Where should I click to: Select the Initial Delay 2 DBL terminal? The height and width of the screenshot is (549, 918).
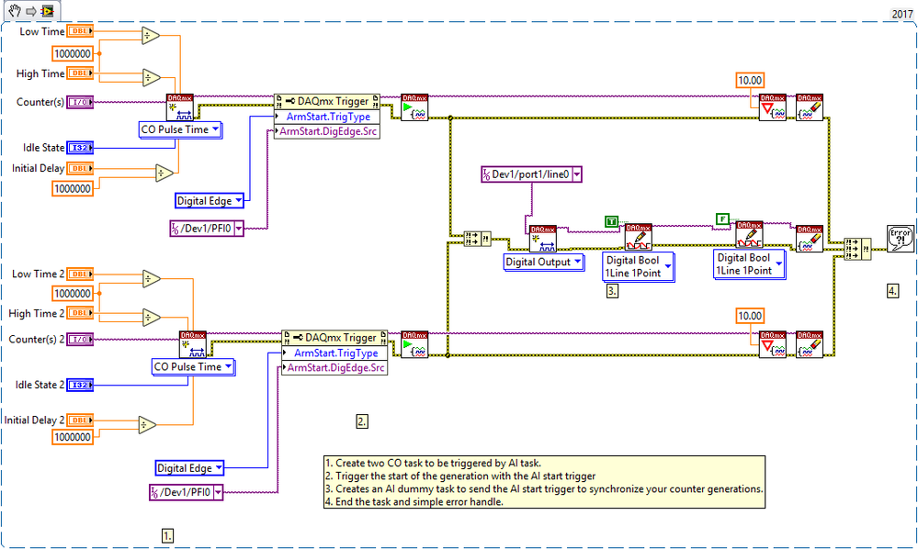tap(80, 420)
